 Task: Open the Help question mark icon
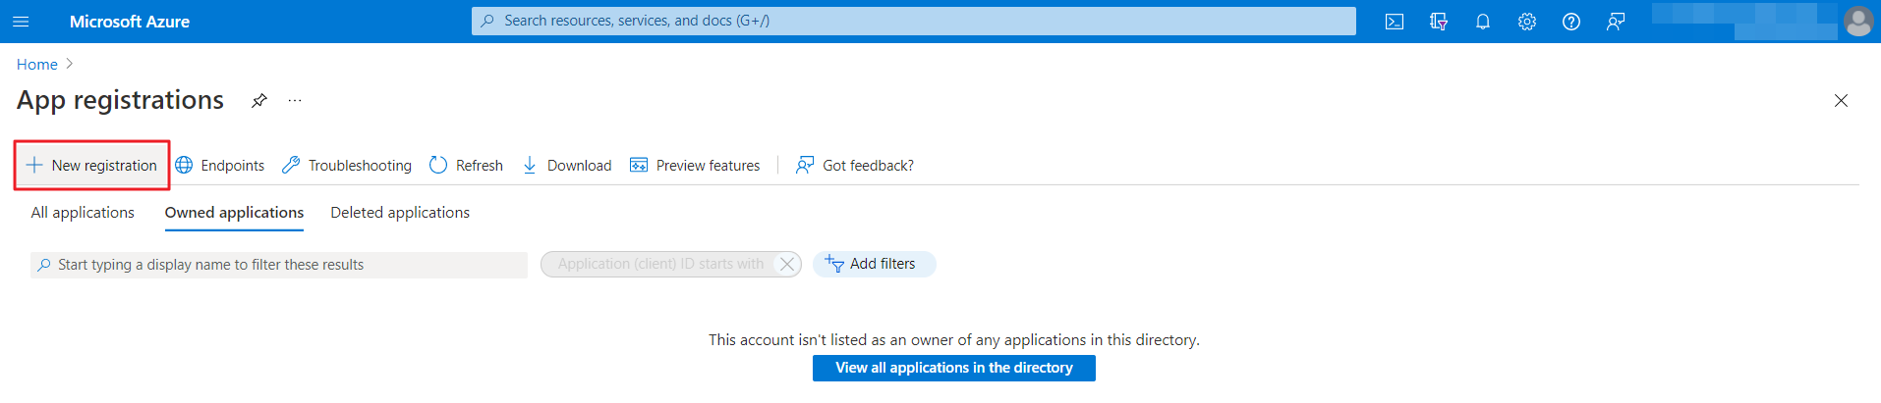(x=1570, y=22)
